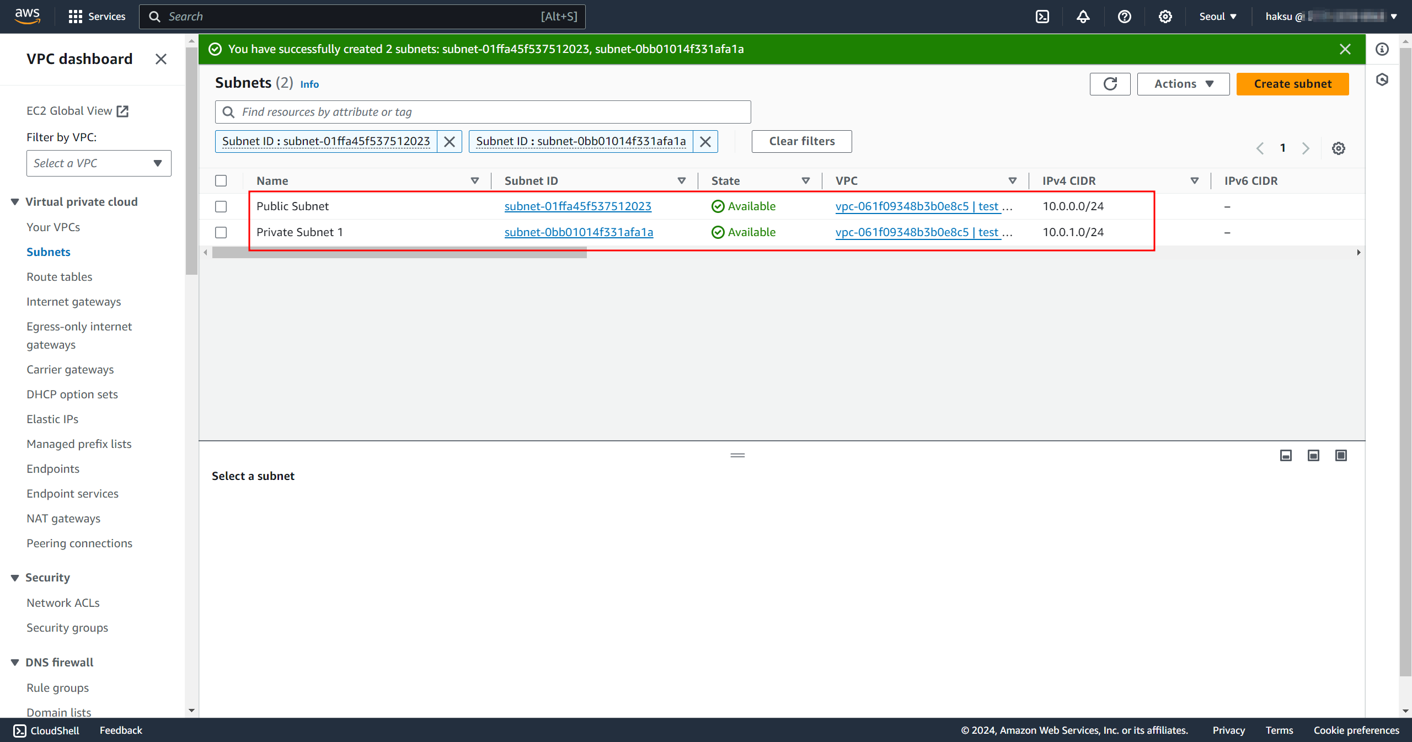Check the Private Subnet 1 row
Image resolution: width=1412 pixels, height=742 pixels.
click(x=221, y=232)
